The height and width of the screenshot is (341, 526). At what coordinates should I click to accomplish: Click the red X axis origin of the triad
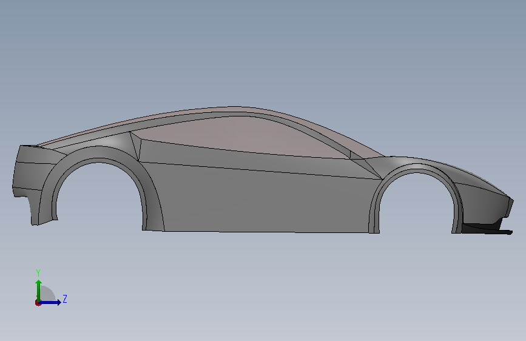pyautogui.click(x=38, y=303)
